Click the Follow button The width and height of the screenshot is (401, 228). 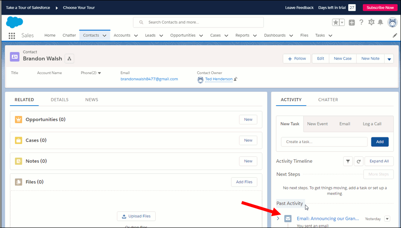(297, 59)
